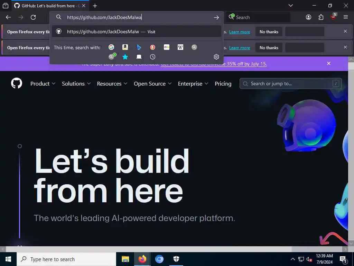Add search engine icon with green plus
The height and width of the screenshot is (266, 354).
pos(112,56)
